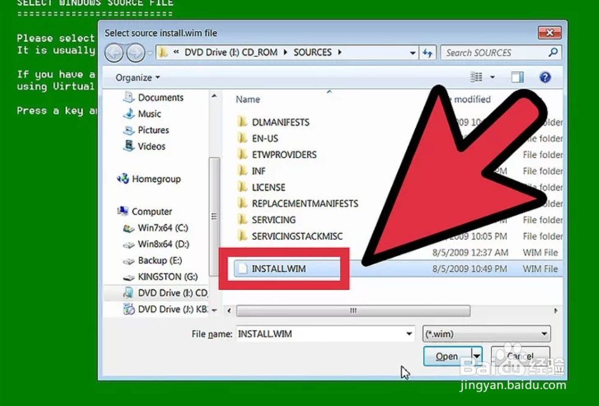Click DVD Drive (I:) CD_ROM breadcrumb
599x406 pixels.
point(231,53)
